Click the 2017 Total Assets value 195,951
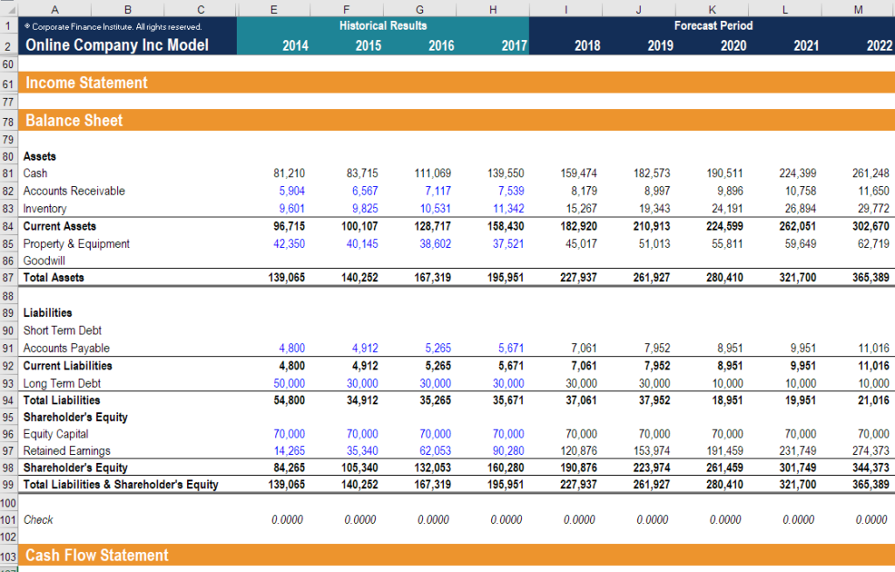This screenshot has width=895, height=572. coord(505,276)
